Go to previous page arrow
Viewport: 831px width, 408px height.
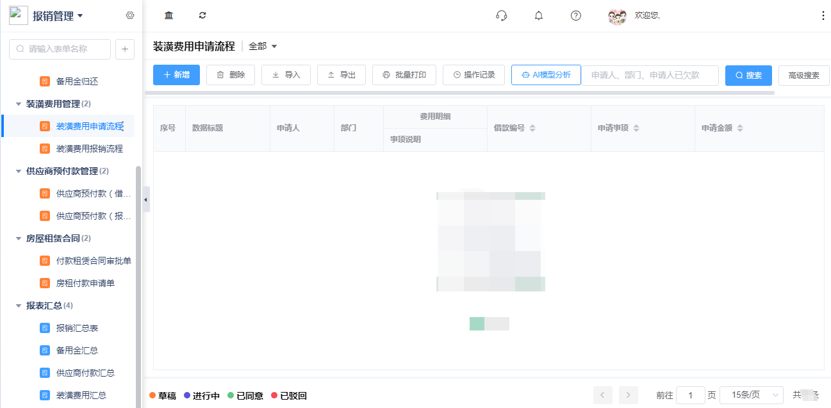click(x=603, y=395)
